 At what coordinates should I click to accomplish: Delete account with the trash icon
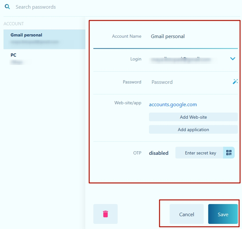105,214
